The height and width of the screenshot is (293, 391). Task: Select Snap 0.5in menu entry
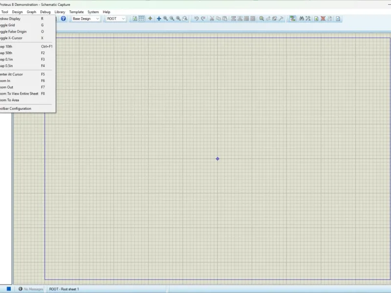click(27, 66)
